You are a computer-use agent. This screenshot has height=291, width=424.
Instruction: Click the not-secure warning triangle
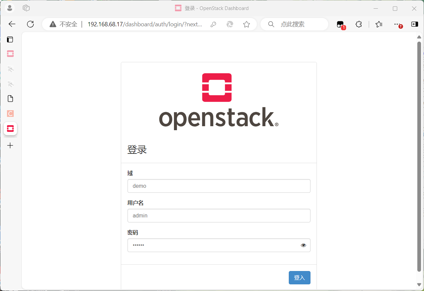53,24
